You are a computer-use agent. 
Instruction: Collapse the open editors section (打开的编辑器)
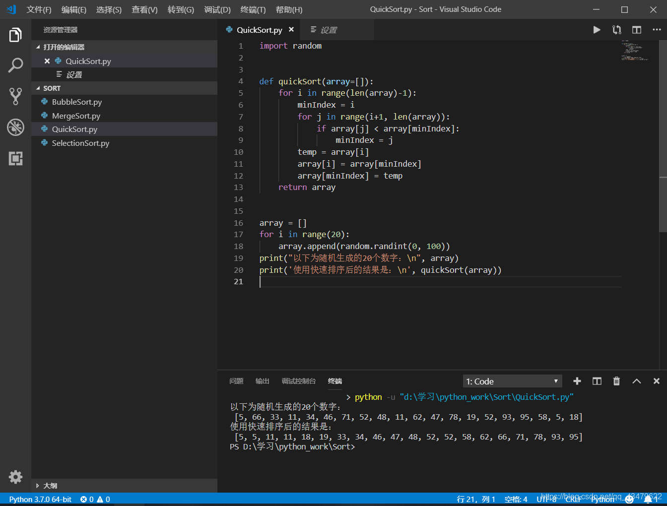click(x=124, y=47)
